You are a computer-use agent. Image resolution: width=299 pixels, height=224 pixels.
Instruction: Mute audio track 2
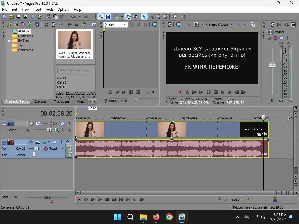(55, 142)
